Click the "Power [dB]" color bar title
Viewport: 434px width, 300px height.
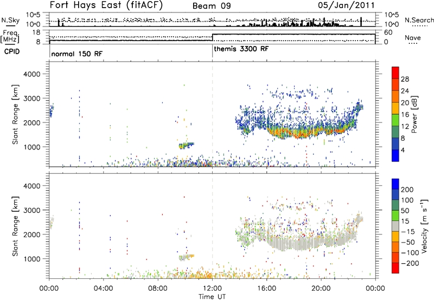click(414, 114)
